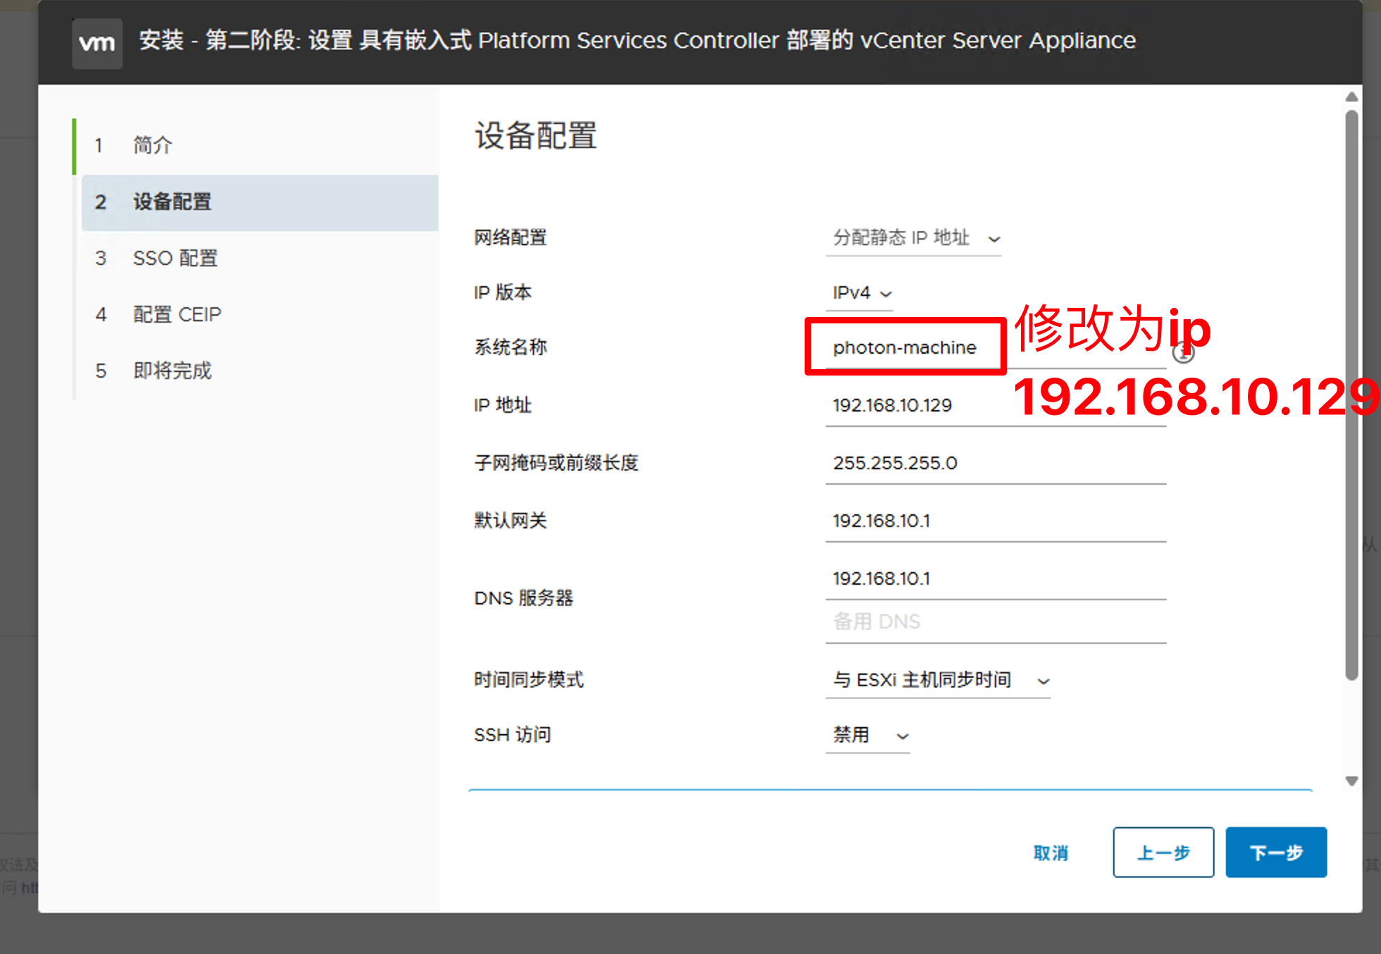The width and height of the screenshot is (1381, 954).
Task: Click the 子网掩码或前缀长度 label
Action: tap(556, 464)
